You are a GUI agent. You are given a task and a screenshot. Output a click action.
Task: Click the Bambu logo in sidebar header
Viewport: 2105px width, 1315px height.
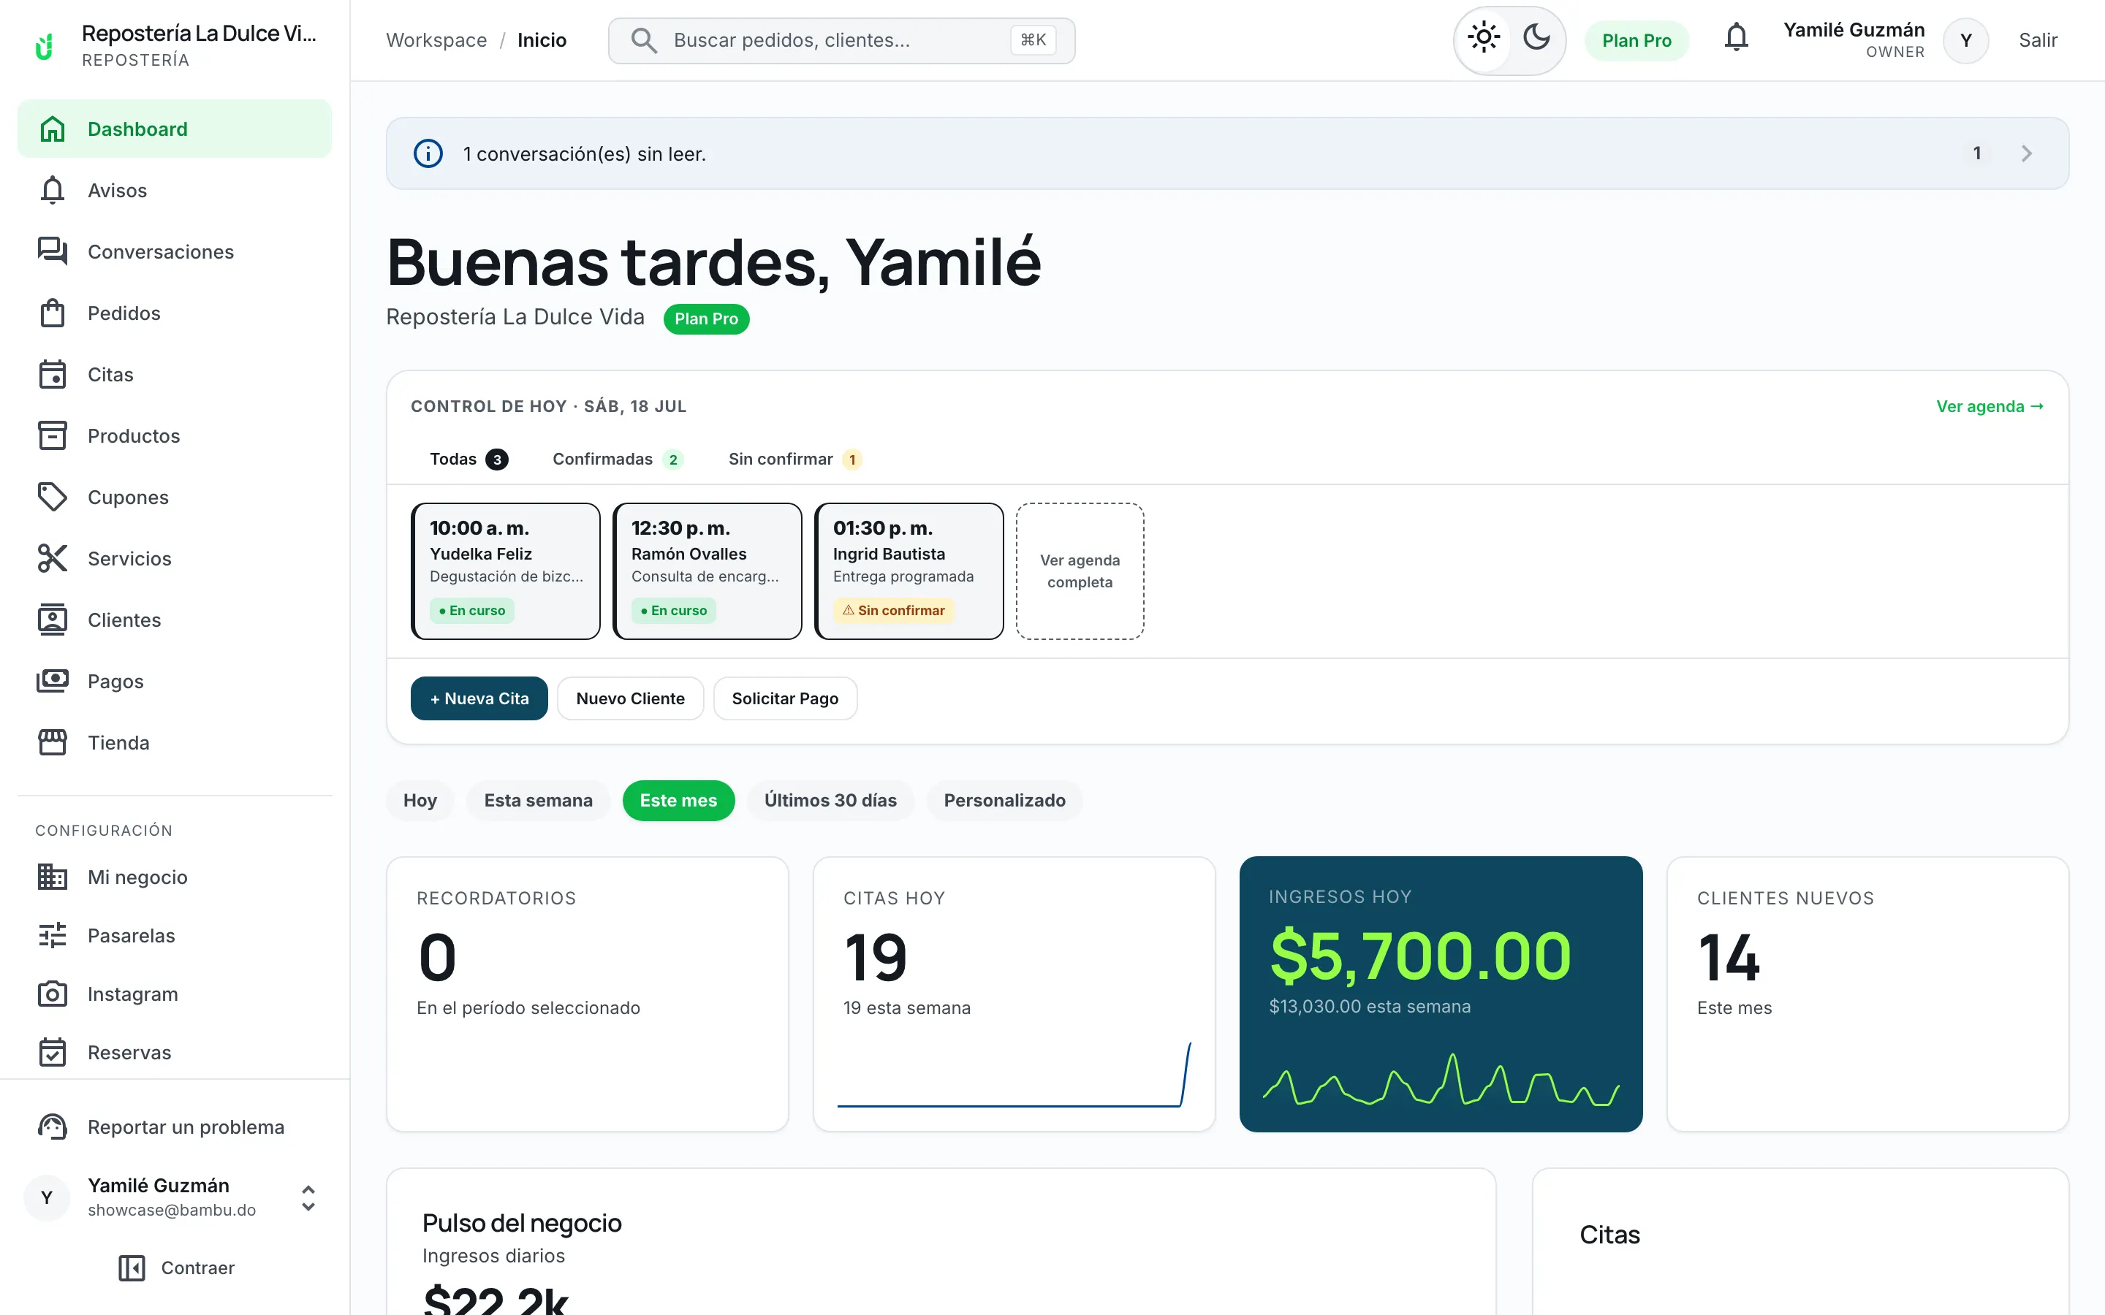[x=45, y=45]
